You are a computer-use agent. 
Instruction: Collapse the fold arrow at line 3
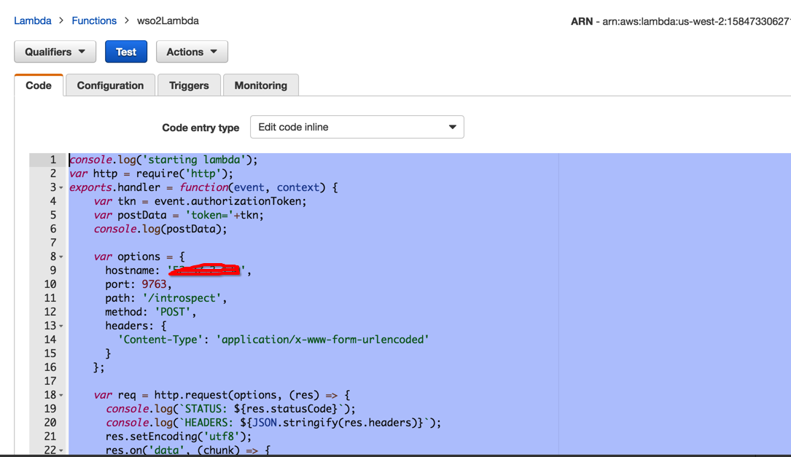(61, 187)
